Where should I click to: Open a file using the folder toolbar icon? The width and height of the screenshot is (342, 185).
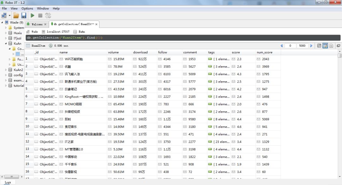point(16,16)
